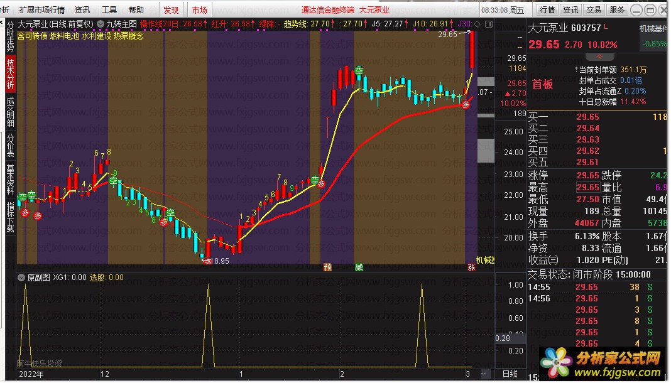
Task: Click the 资讯 button at top right
Action: pyautogui.click(x=570, y=9)
